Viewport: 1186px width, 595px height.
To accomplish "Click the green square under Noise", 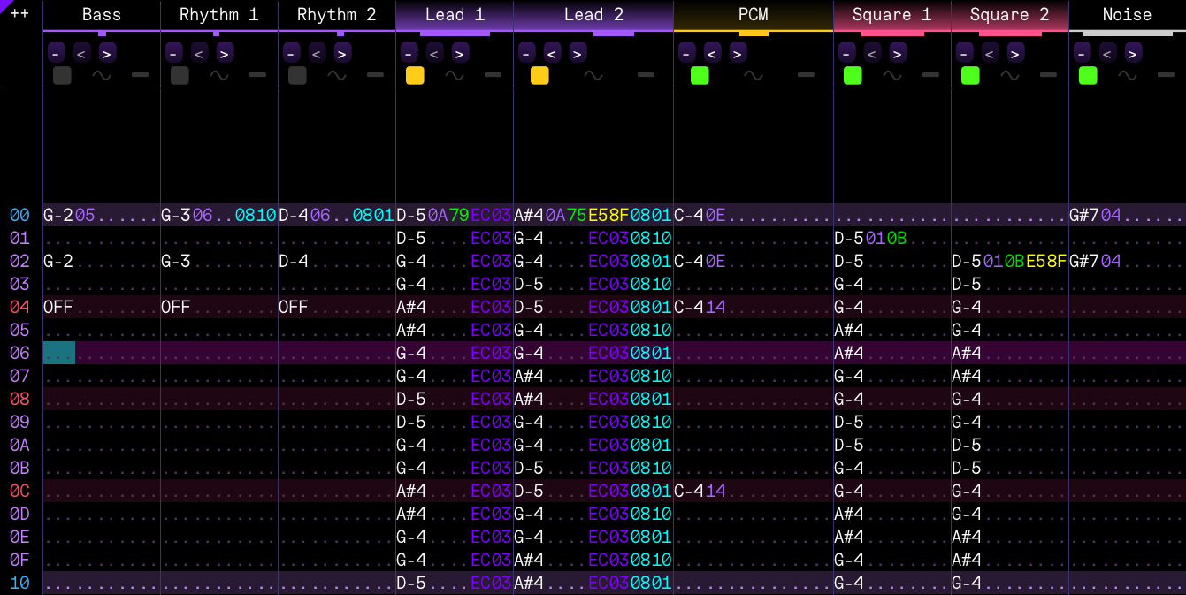I will click(1088, 76).
